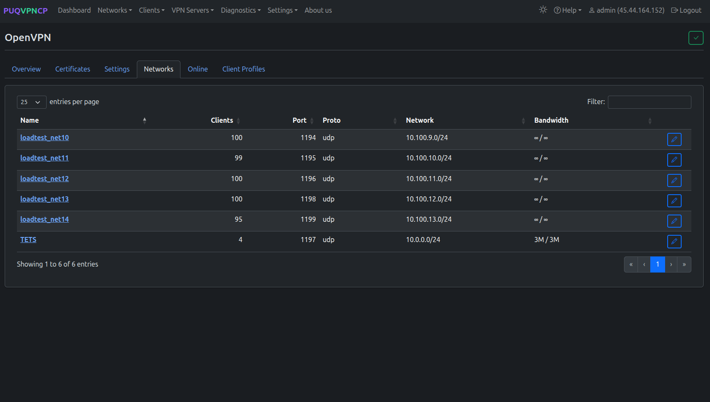
Task: Click the PUQVPNCP logo
Action: (x=25, y=11)
